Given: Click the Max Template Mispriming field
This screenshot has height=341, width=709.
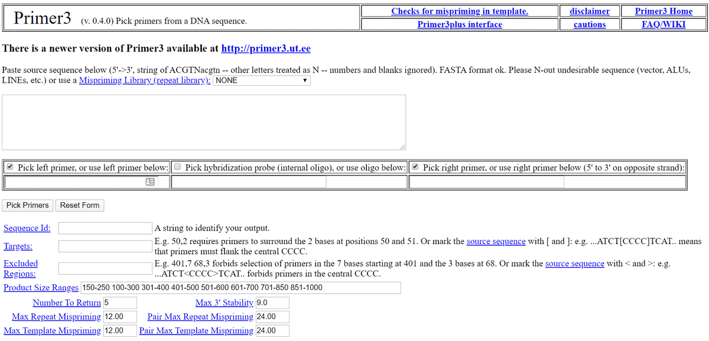Looking at the screenshot, I should coord(120,331).
